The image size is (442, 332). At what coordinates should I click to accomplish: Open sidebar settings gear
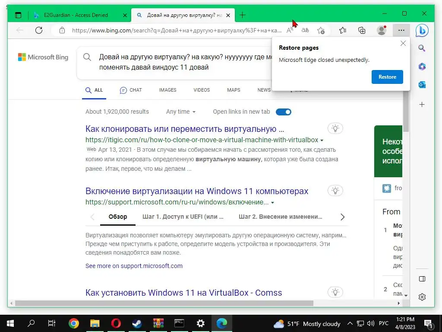(422, 297)
